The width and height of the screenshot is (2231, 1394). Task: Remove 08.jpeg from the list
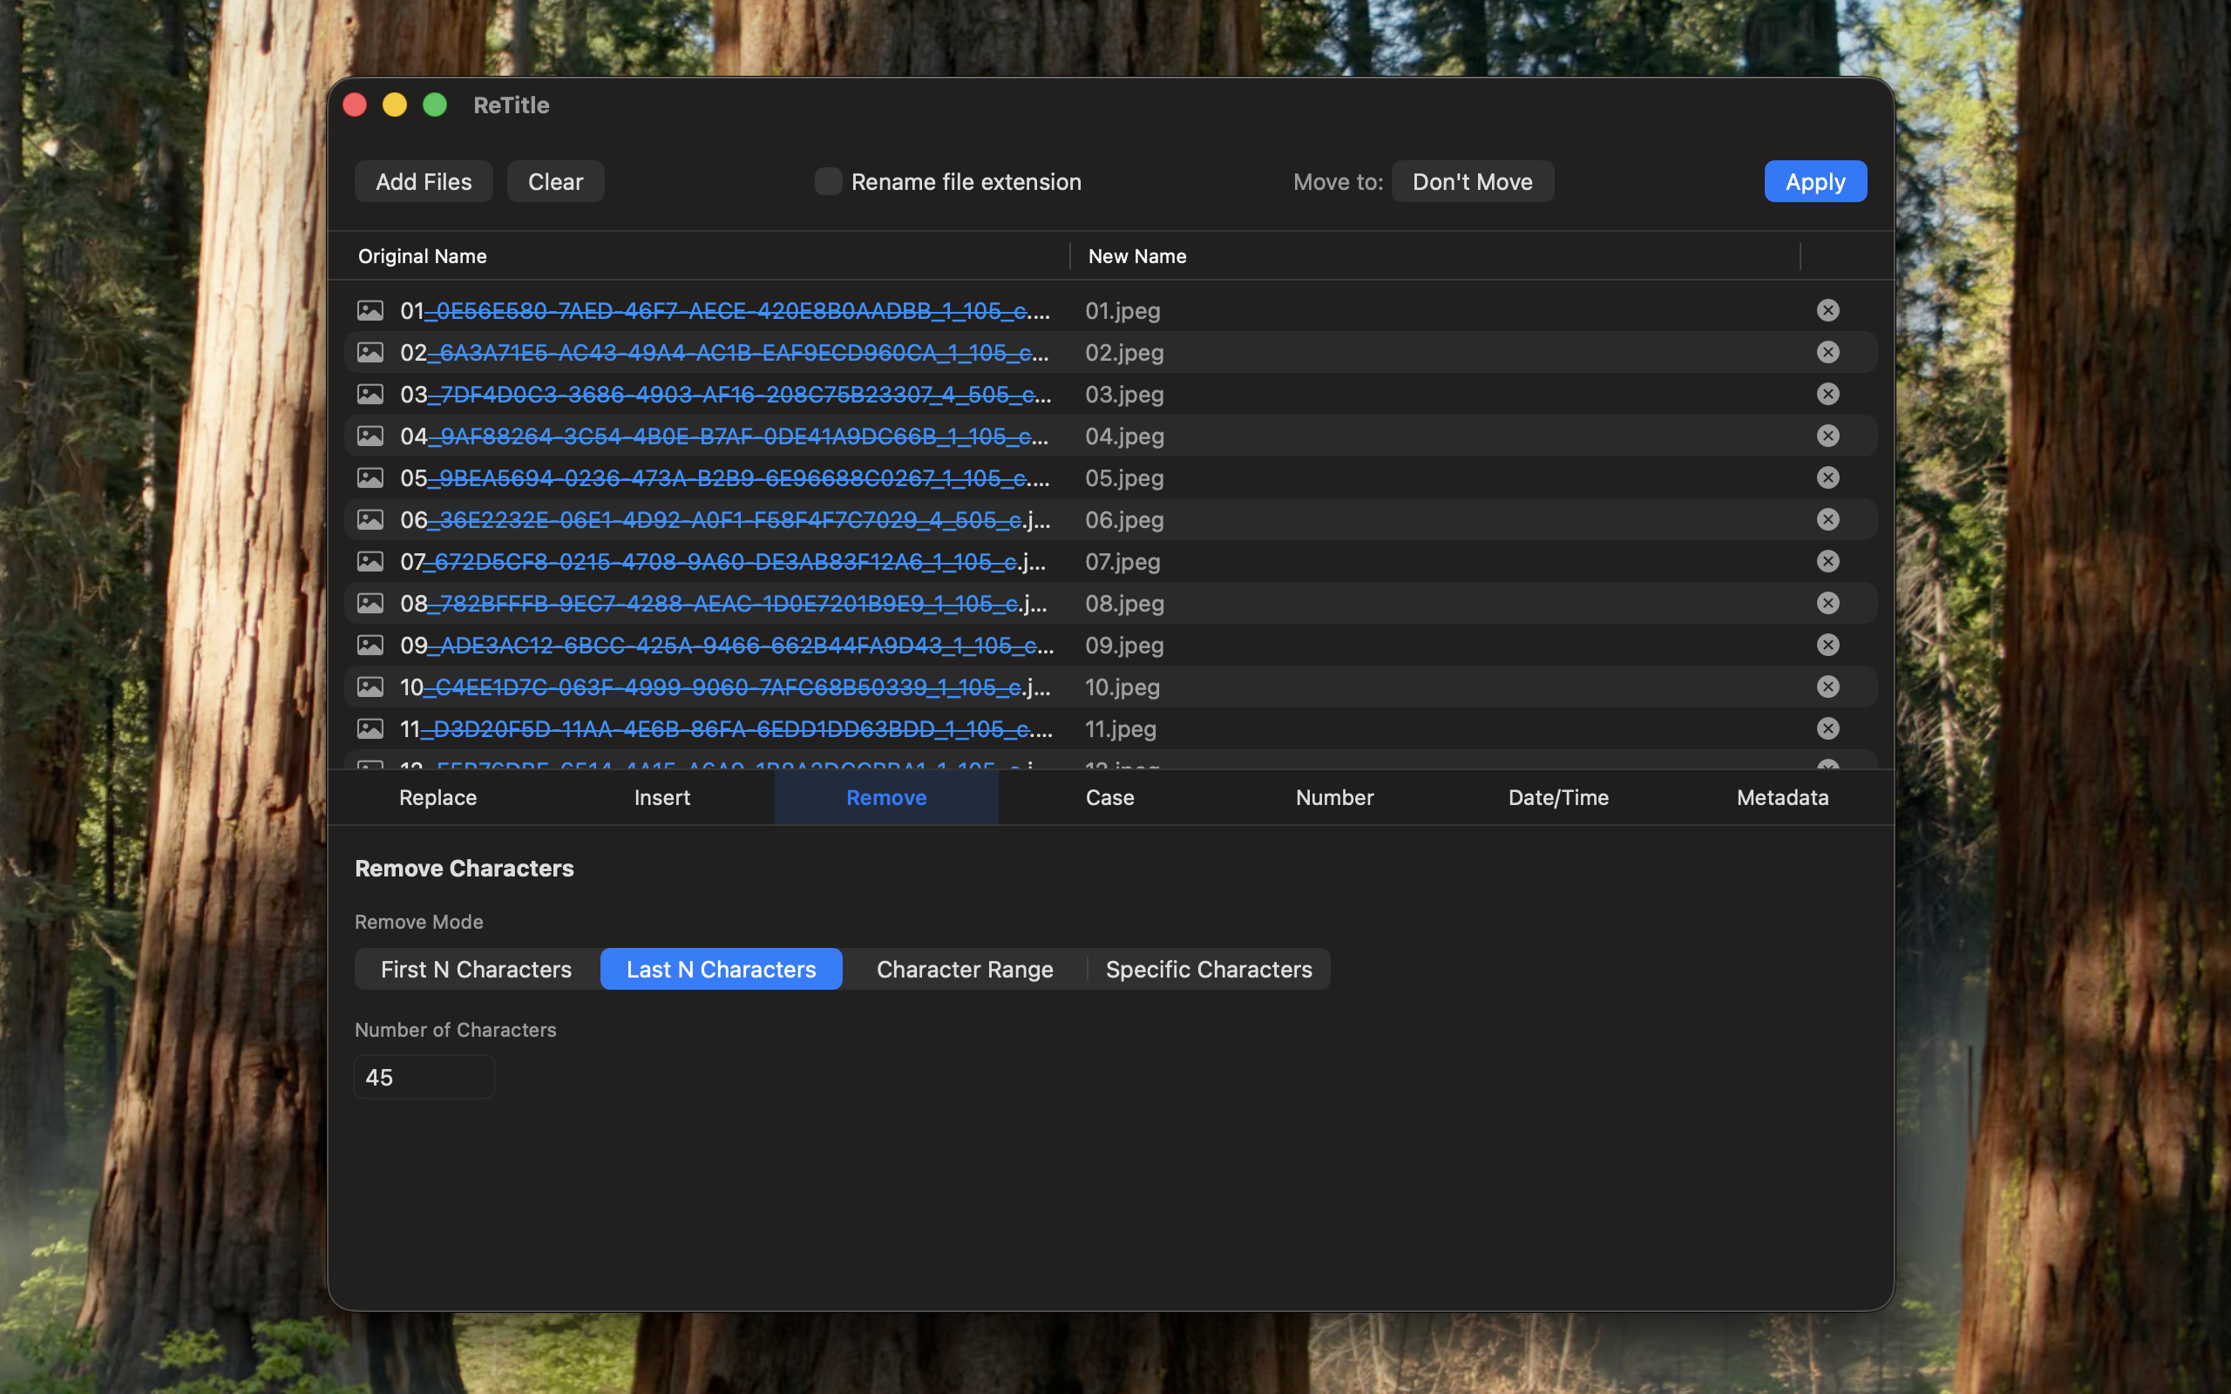coord(1828,602)
